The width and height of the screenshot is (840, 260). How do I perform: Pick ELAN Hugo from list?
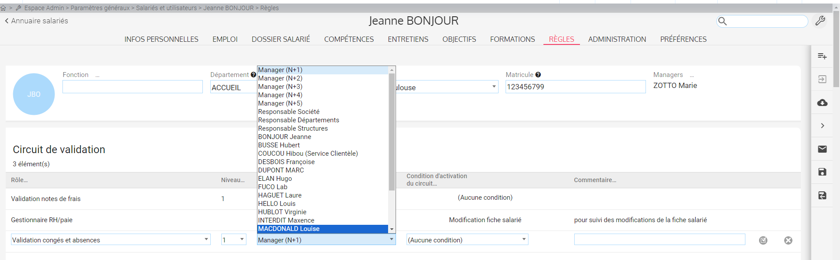[x=323, y=179]
